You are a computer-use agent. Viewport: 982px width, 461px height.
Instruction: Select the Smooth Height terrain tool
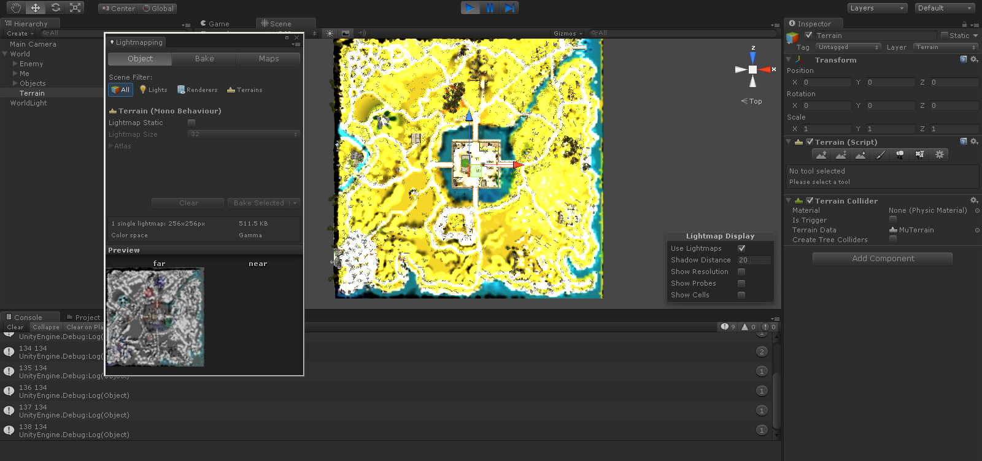[861, 154]
